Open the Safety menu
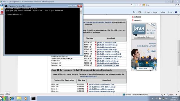The height and width of the screenshot is (101, 180). point(163,12)
